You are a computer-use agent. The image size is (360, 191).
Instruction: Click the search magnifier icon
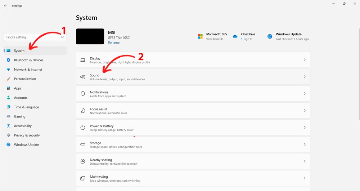tap(62, 37)
